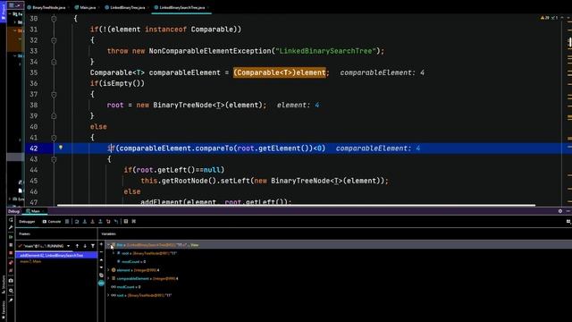Click the Show Execution Point debugger icon
This screenshot has width=572, height=322.
[x=67, y=221]
